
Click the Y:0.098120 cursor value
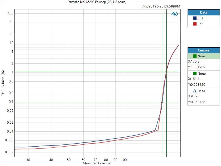click(197, 85)
